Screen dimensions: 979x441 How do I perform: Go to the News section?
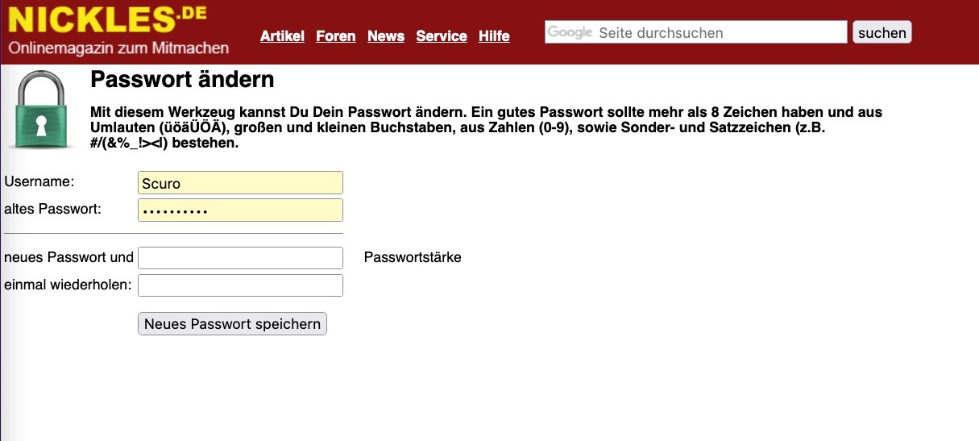click(386, 36)
